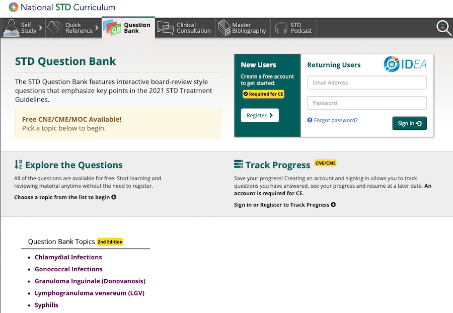Click the Sign in button
The image size is (453, 313).
[409, 123]
